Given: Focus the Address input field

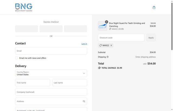Looking at the screenshot, I should [51, 101].
